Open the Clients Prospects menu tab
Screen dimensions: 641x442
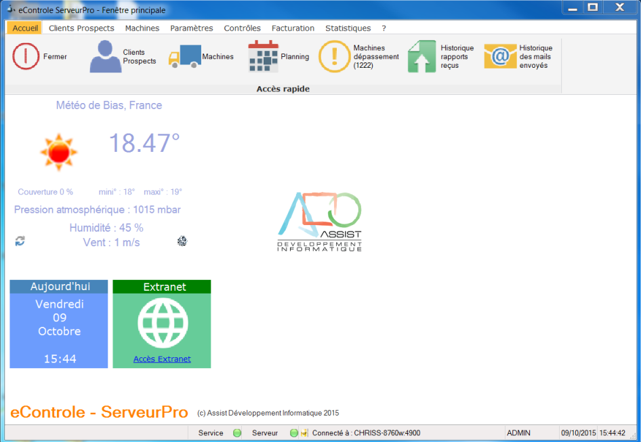pos(81,28)
